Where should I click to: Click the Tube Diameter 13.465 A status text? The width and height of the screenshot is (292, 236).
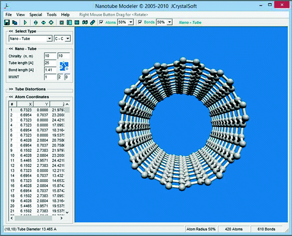(x=30, y=230)
